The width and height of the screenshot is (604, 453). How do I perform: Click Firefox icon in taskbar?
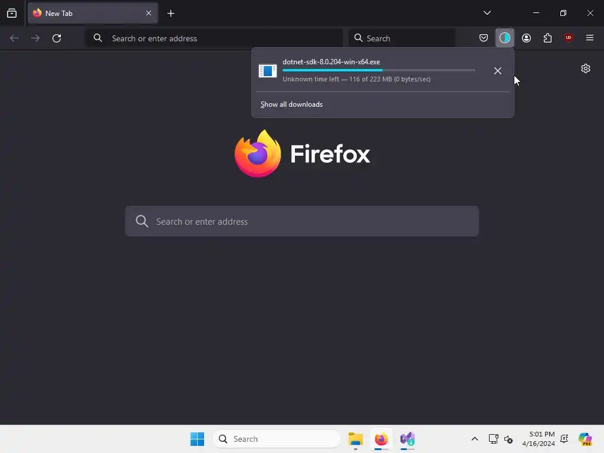coord(382,439)
